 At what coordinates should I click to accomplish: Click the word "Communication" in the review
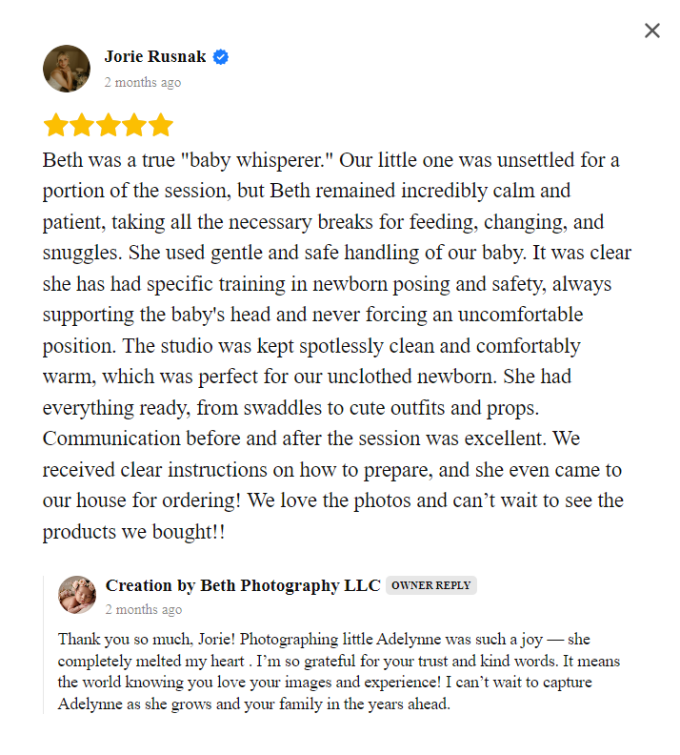point(107,438)
